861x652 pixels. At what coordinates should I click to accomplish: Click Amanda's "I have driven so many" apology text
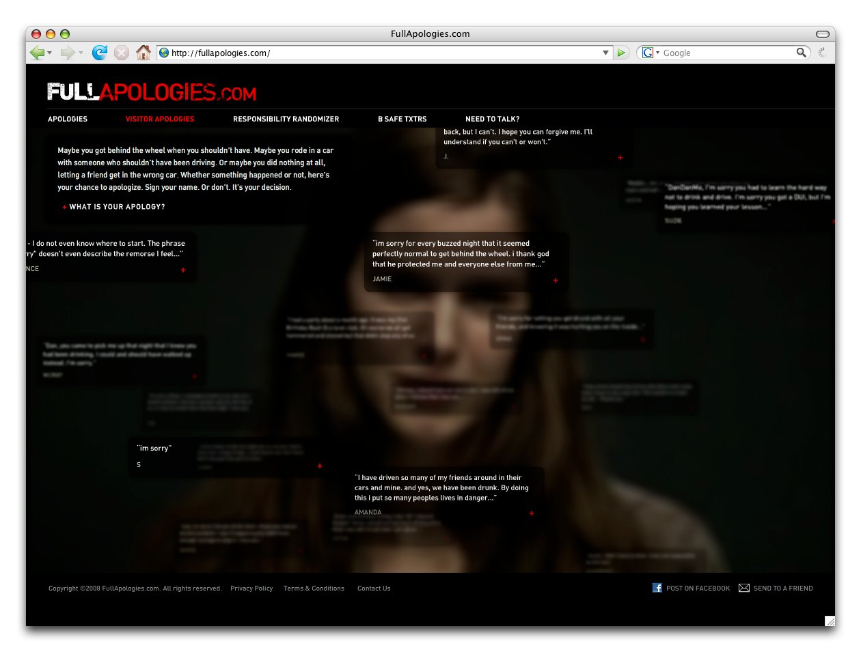point(441,487)
